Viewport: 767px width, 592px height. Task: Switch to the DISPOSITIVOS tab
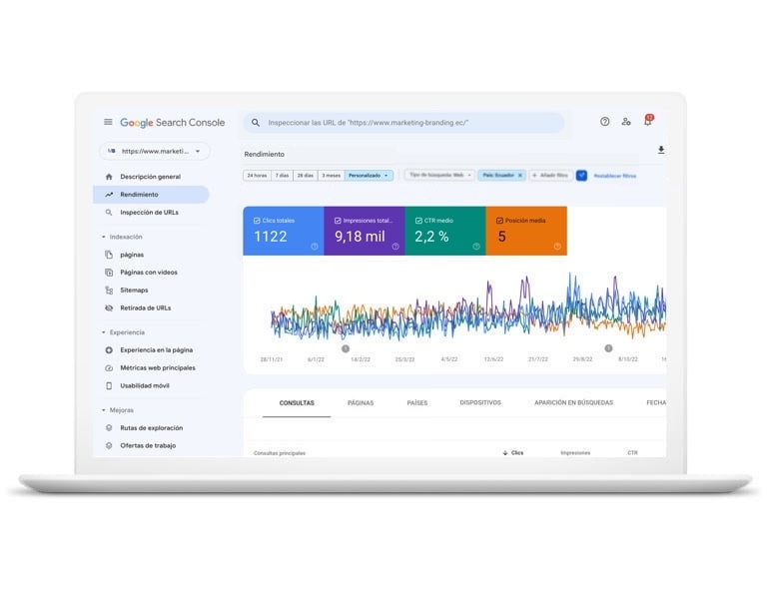(x=480, y=402)
